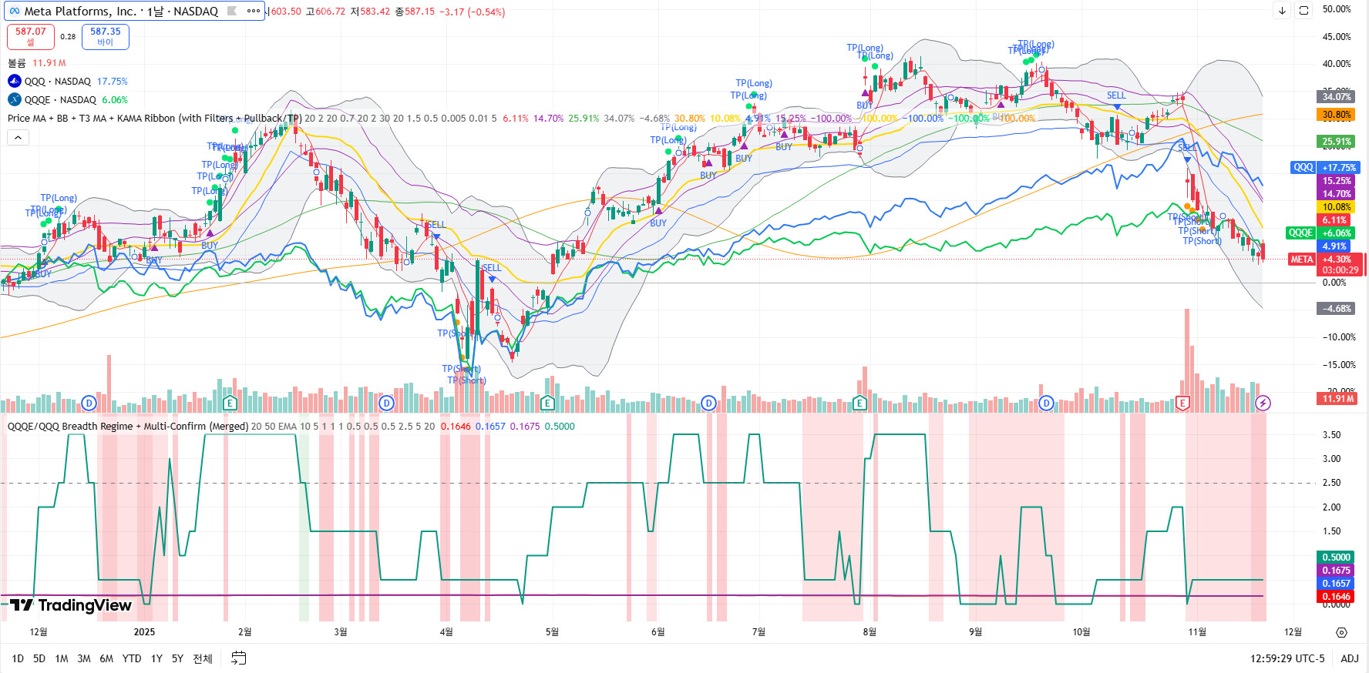This screenshot has width=1369, height=673.
Task: Select the YTD time range
Action: 132,658
